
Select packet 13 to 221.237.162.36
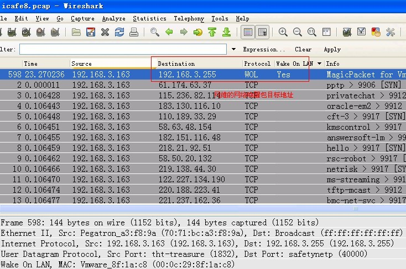point(203,200)
